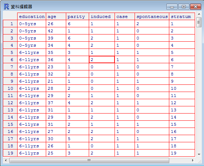
Task: Select case cell in row 18
Action: (x=125, y=146)
